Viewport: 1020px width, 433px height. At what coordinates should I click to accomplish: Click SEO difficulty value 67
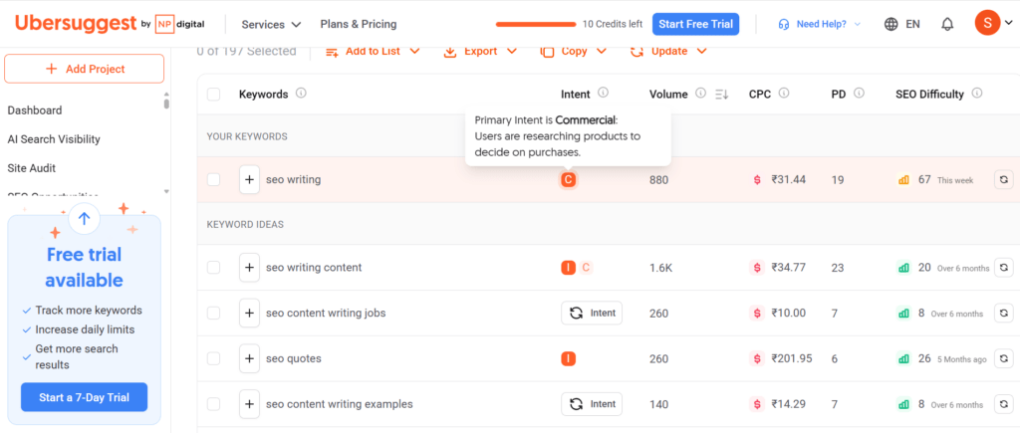pos(924,179)
